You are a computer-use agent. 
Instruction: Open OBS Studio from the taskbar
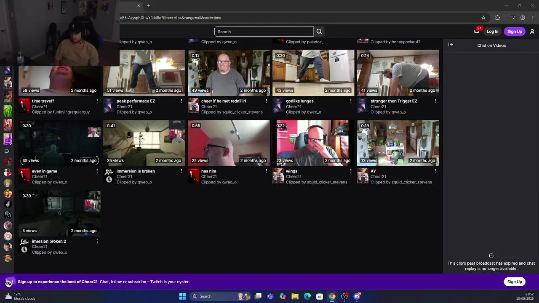coord(344,296)
